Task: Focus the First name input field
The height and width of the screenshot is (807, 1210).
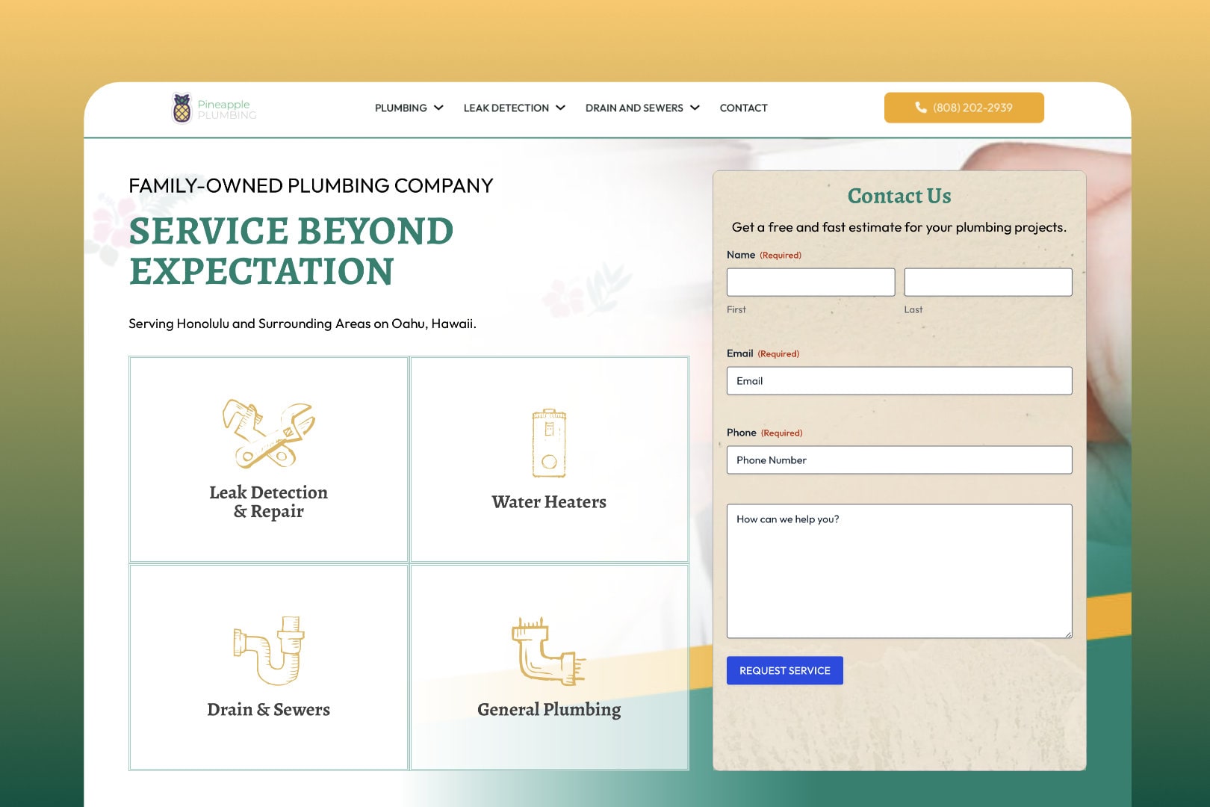Action: click(x=811, y=282)
